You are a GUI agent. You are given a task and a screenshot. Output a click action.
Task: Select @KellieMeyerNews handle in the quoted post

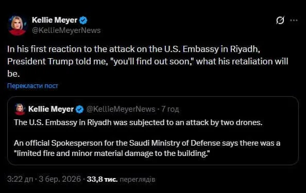pos(121,109)
